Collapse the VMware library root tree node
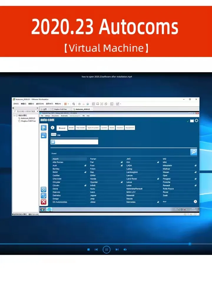 [14, 116]
